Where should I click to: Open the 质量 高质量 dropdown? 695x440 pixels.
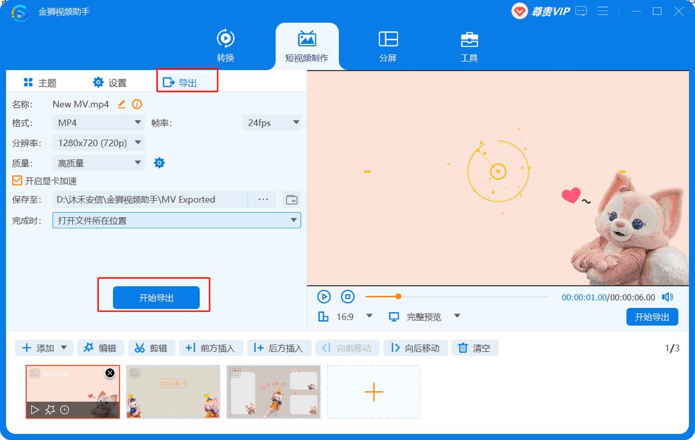99,163
